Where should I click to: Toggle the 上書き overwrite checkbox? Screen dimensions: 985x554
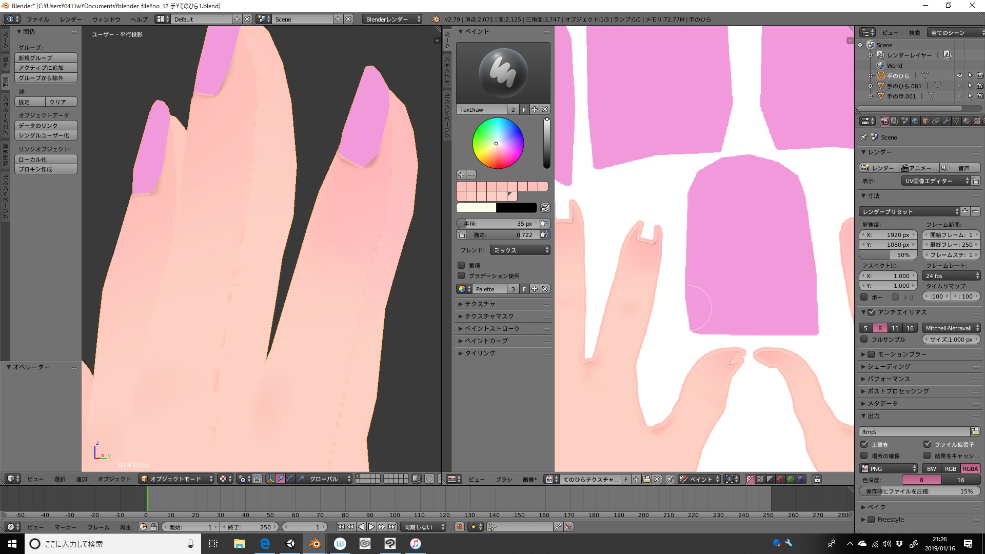pos(864,444)
